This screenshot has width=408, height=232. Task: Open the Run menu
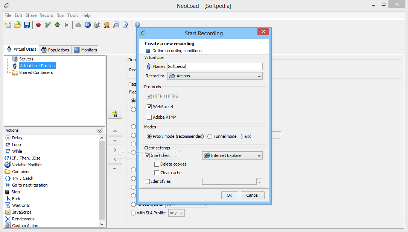click(x=60, y=15)
